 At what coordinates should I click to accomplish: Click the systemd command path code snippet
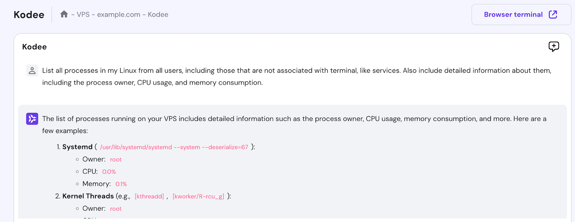coord(174,147)
